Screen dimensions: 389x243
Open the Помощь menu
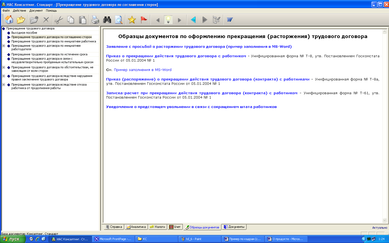point(51,11)
